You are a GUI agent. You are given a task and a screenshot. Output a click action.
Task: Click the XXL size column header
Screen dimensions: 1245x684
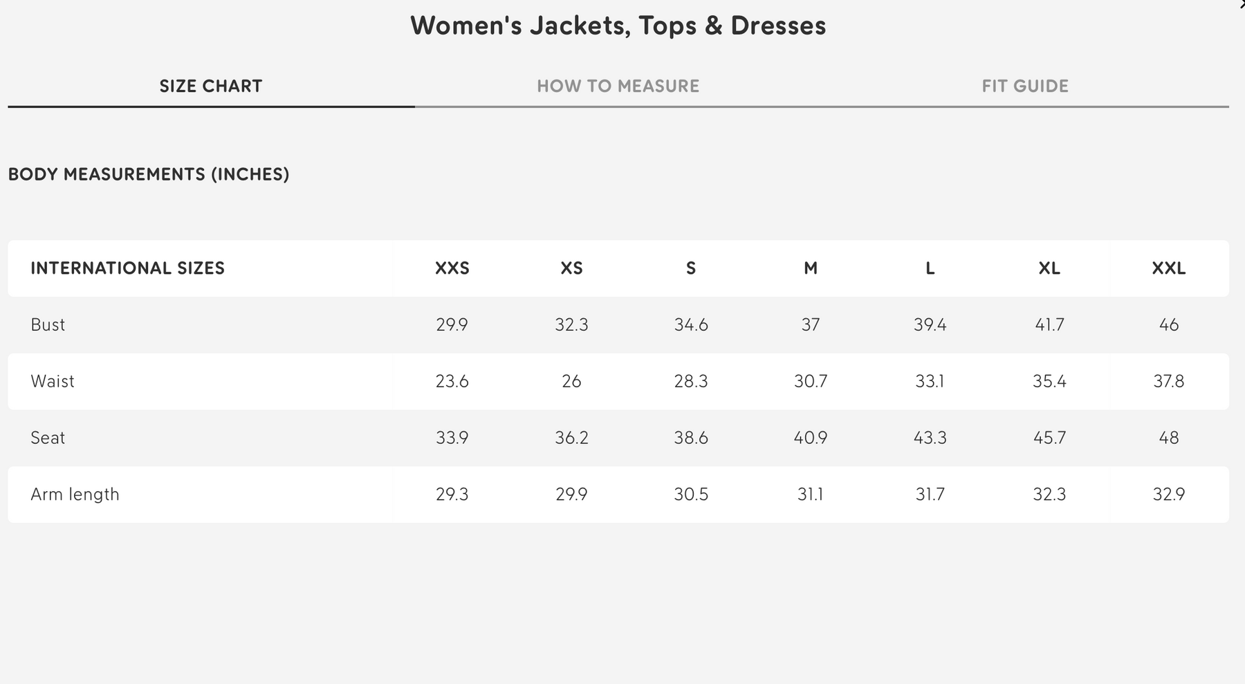[x=1168, y=268]
